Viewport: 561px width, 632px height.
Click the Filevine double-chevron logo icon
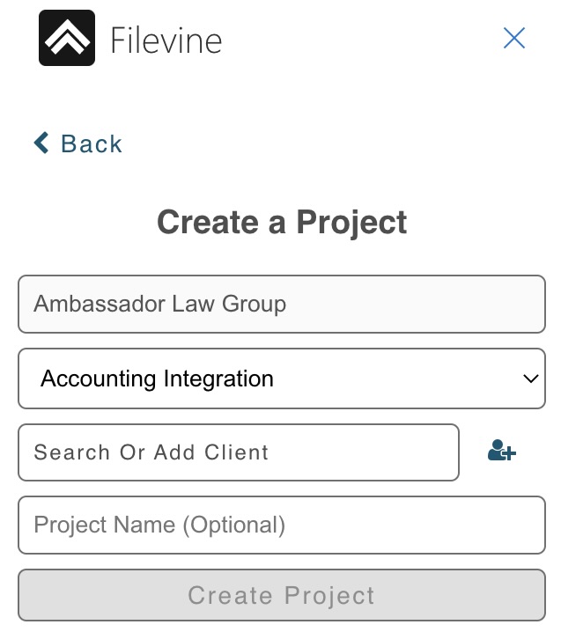67,38
